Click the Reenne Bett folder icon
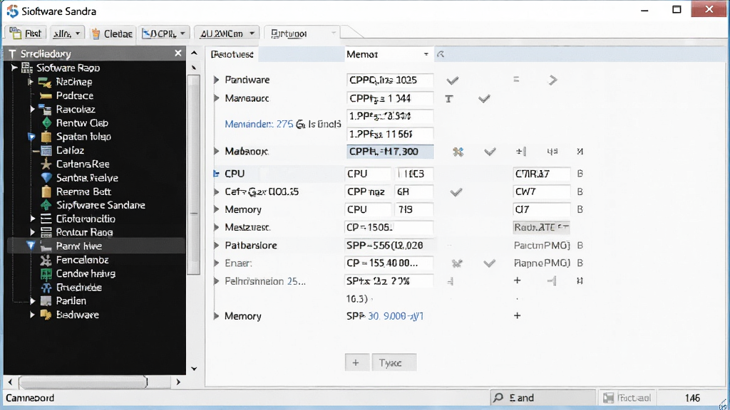This screenshot has height=410, width=730. point(46,191)
